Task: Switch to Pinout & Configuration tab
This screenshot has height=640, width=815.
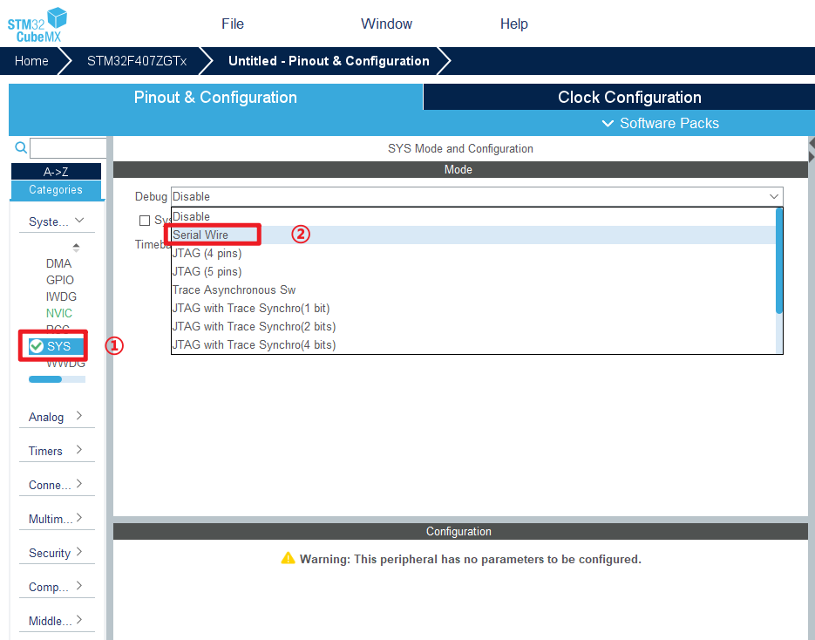Action: point(215,98)
